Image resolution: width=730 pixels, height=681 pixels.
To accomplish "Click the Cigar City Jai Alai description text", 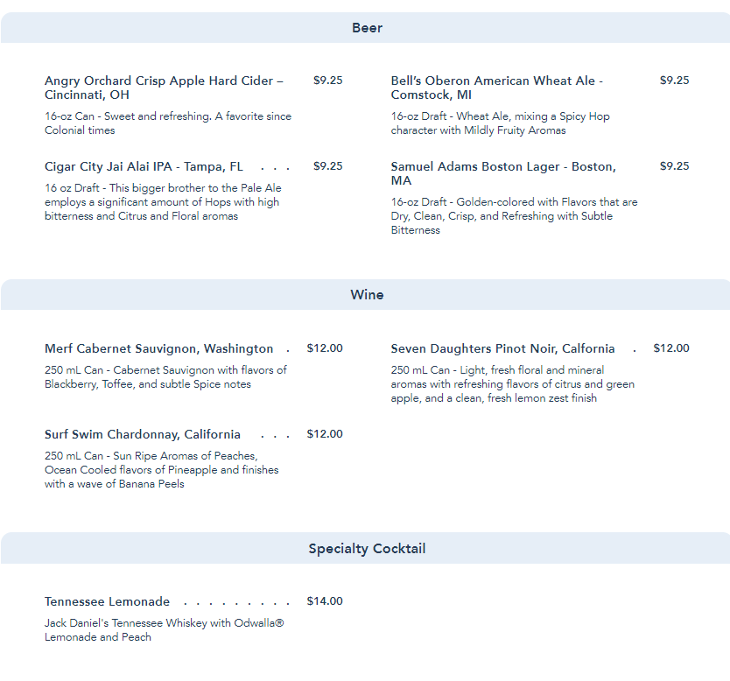I will 163,202.
